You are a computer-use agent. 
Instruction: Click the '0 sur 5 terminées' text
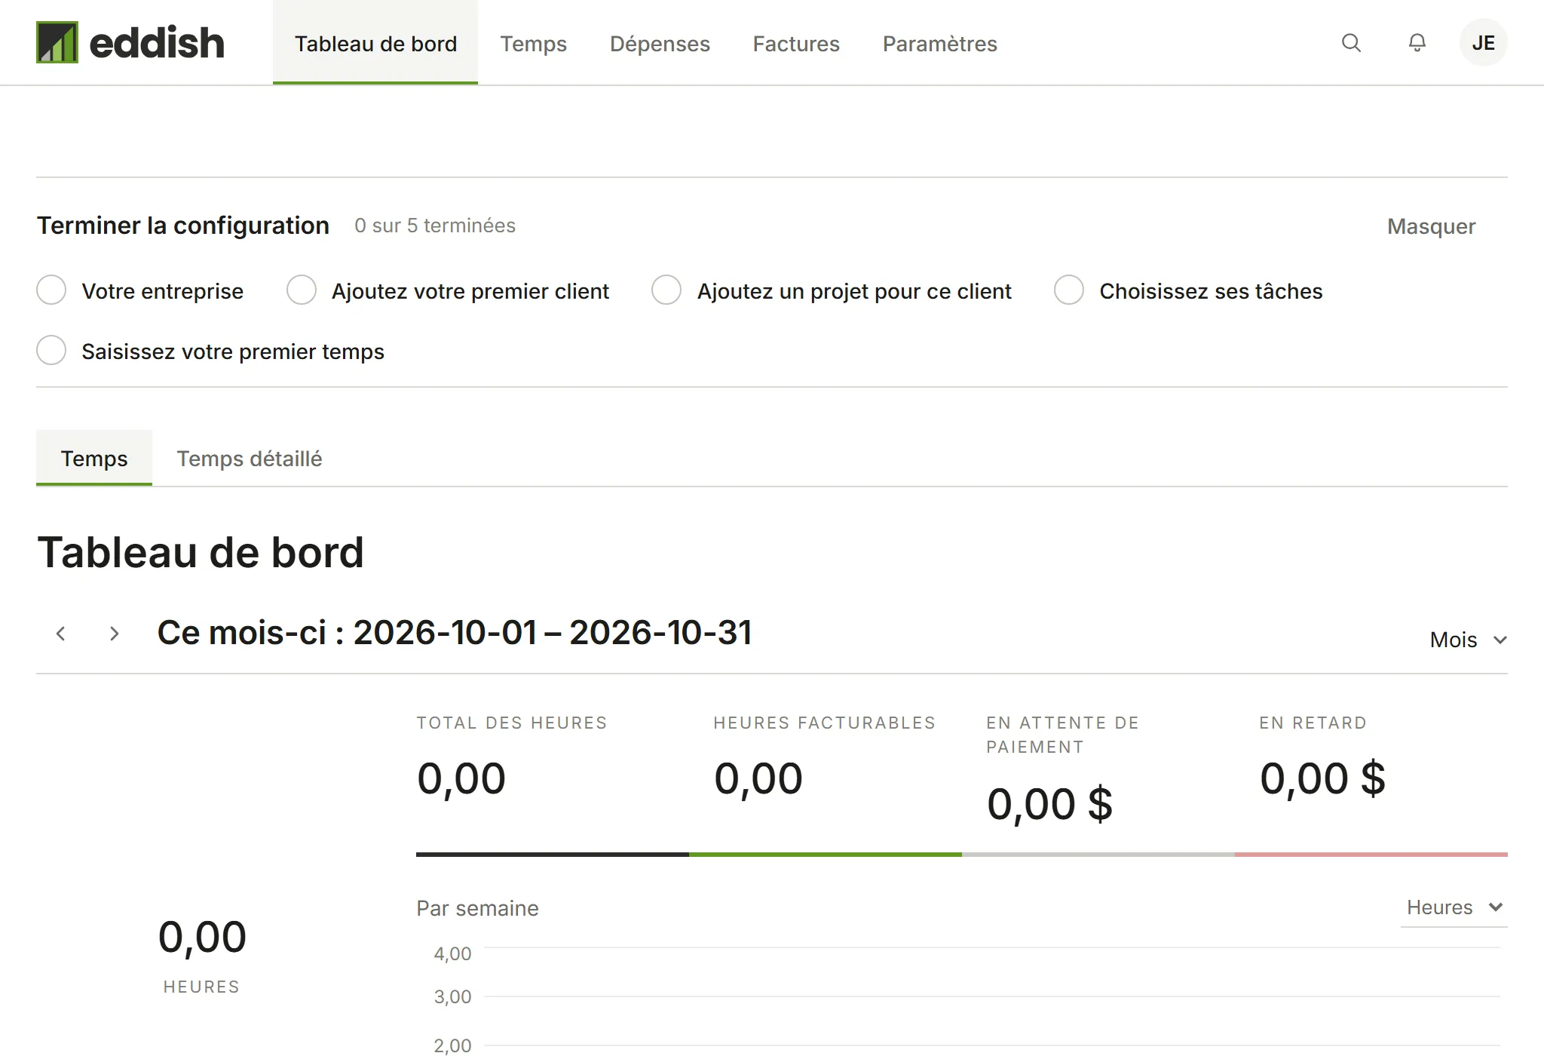tap(435, 226)
